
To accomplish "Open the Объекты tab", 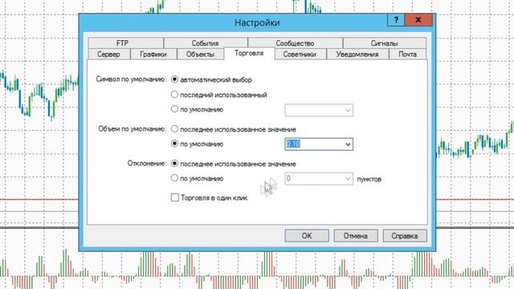I will click(200, 54).
